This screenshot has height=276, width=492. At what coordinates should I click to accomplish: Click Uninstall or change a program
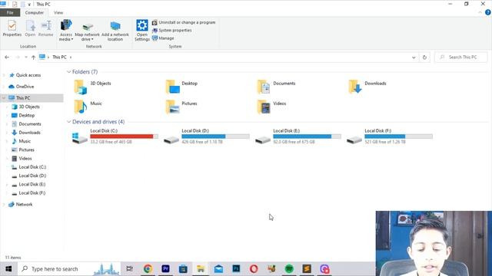point(184,22)
